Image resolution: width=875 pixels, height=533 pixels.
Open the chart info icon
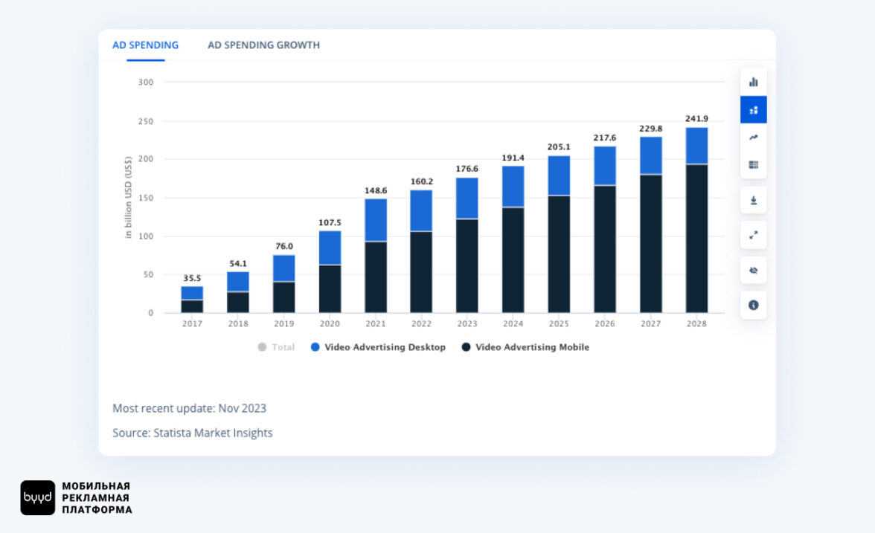[753, 305]
